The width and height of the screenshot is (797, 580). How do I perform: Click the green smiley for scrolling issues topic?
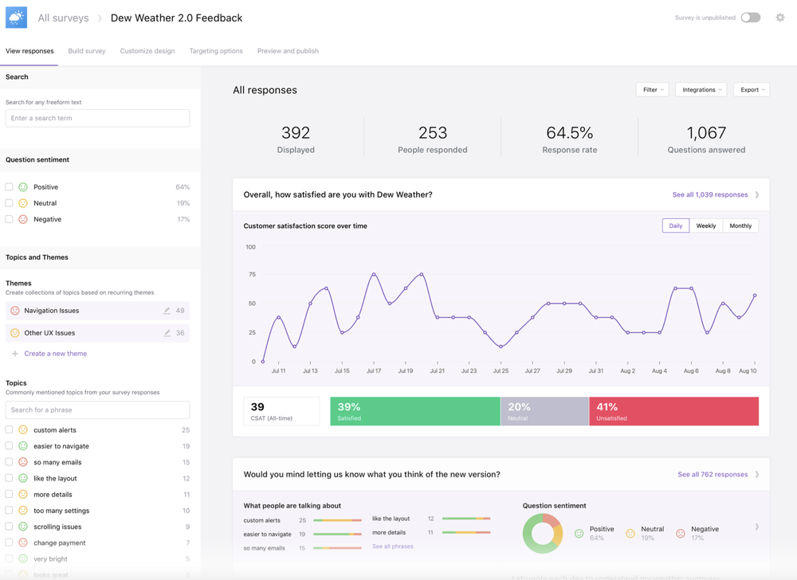[23, 527]
